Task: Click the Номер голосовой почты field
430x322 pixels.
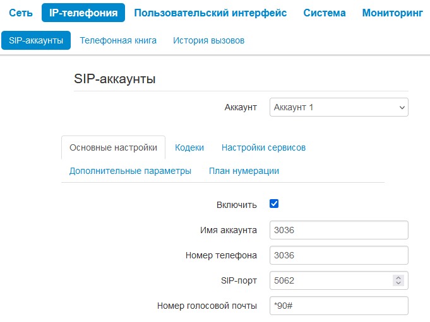Action: tap(338, 306)
